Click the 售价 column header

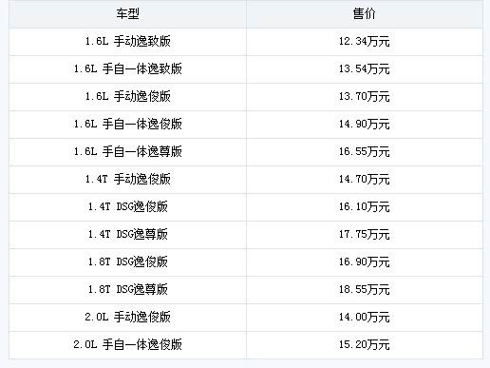click(365, 14)
